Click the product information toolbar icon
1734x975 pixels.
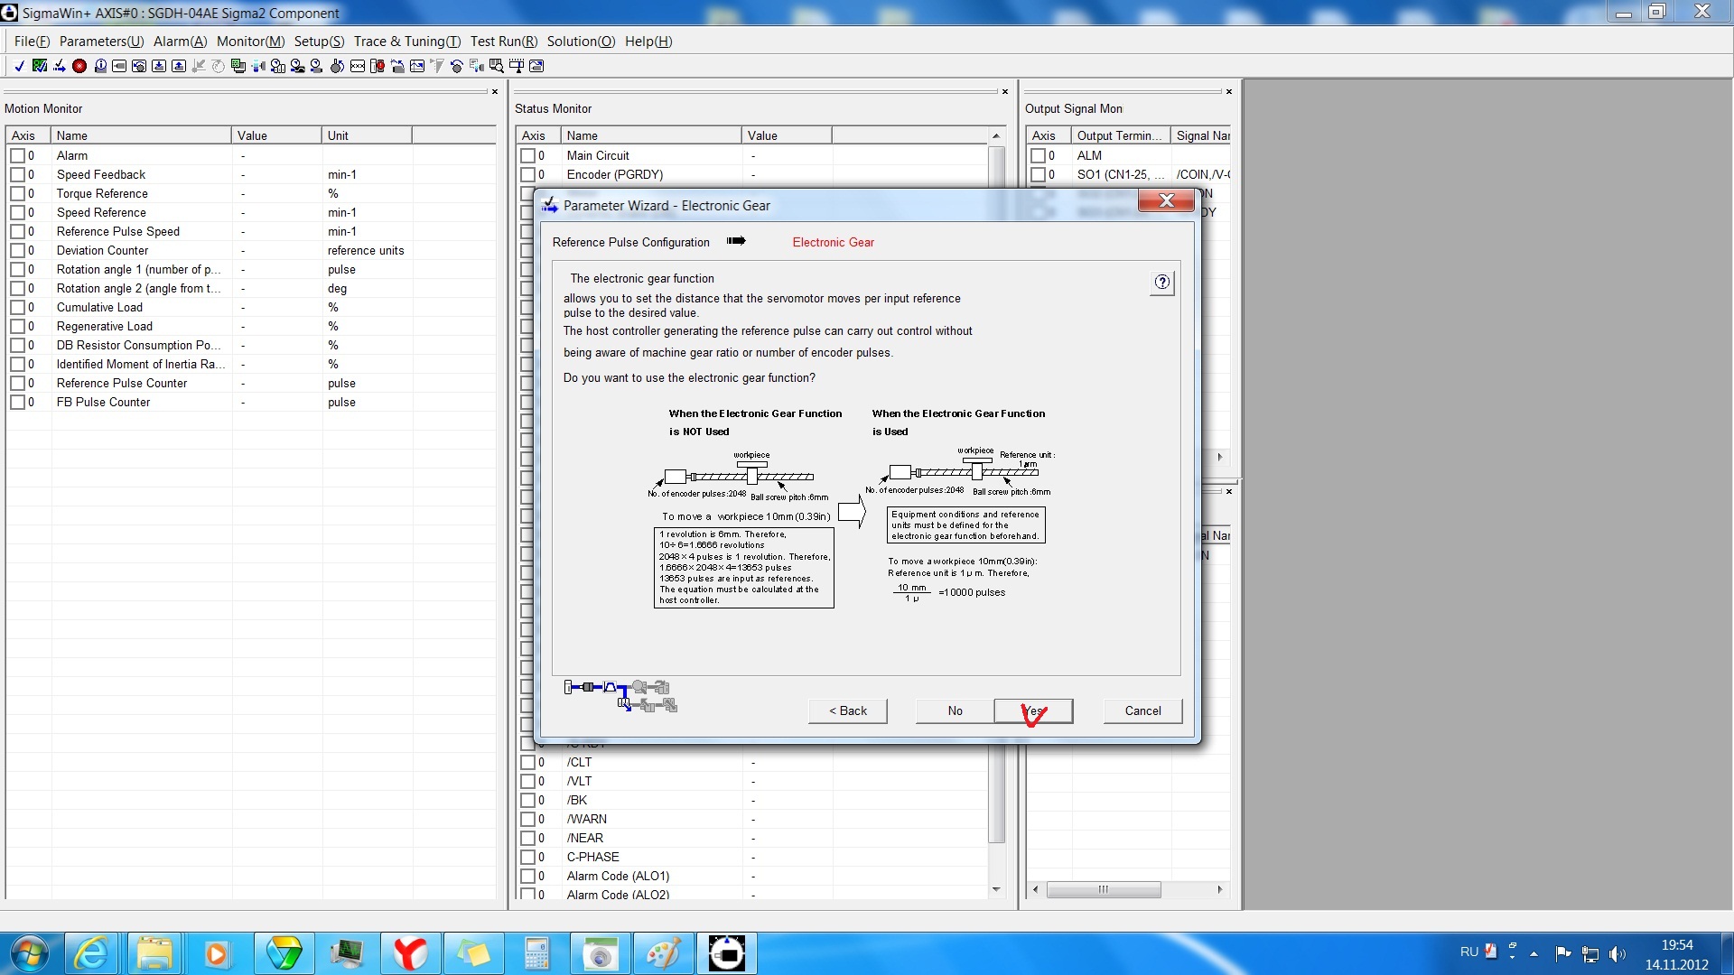point(100,66)
